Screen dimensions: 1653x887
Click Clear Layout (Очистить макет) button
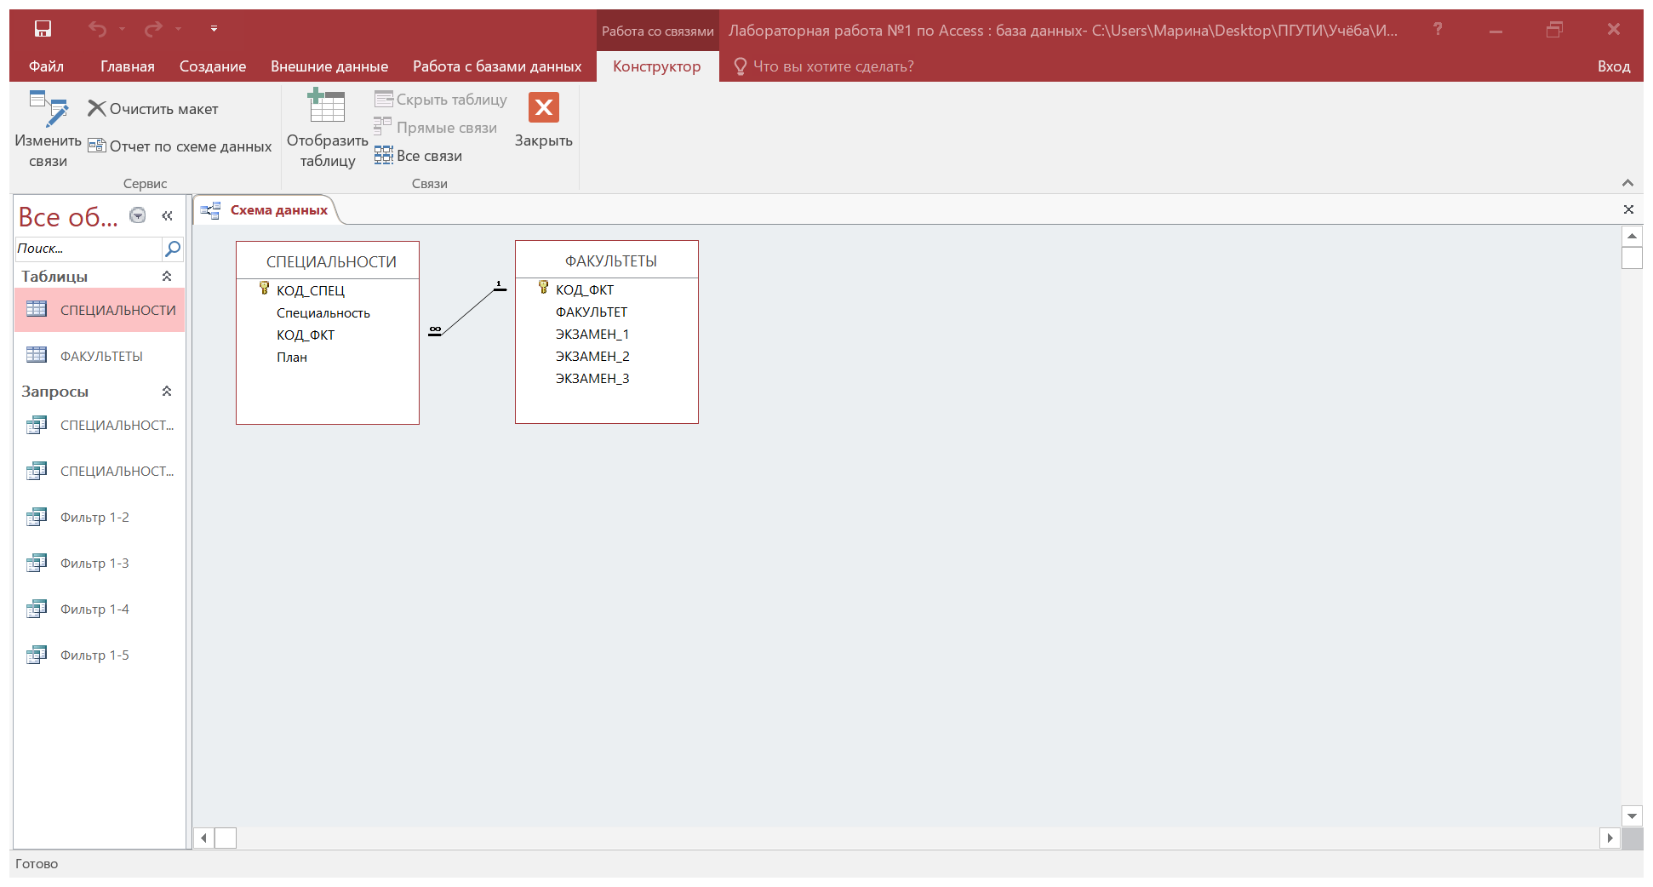153,109
